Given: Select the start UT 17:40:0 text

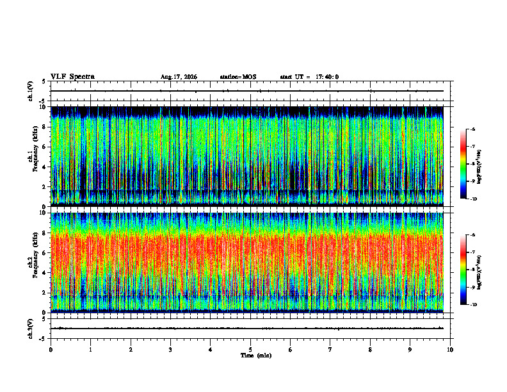Looking at the screenshot, I should (x=309, y=77).
